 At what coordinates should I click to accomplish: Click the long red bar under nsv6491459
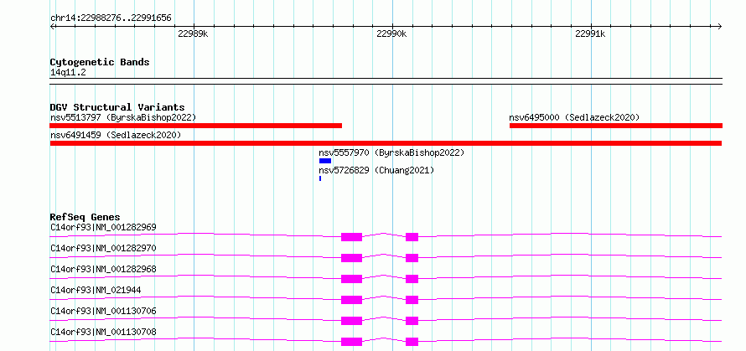(386, 143)
